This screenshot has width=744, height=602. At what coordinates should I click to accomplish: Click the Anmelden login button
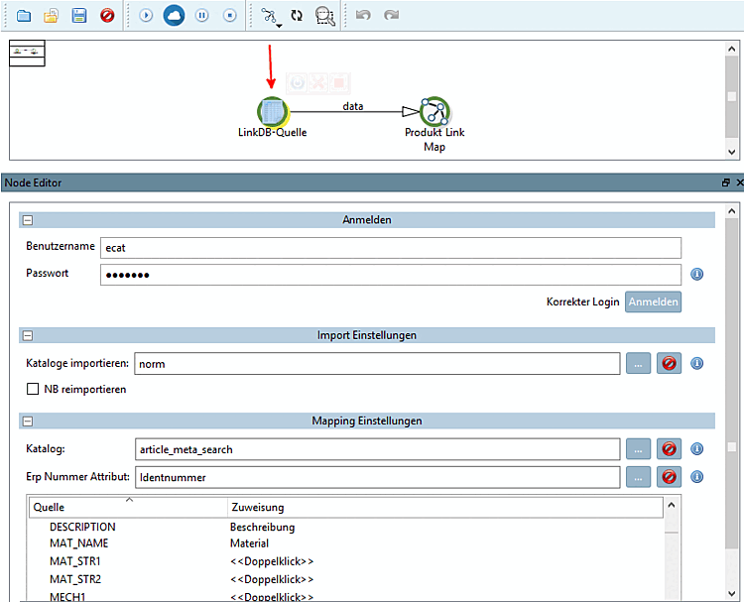tap(653, 302)
